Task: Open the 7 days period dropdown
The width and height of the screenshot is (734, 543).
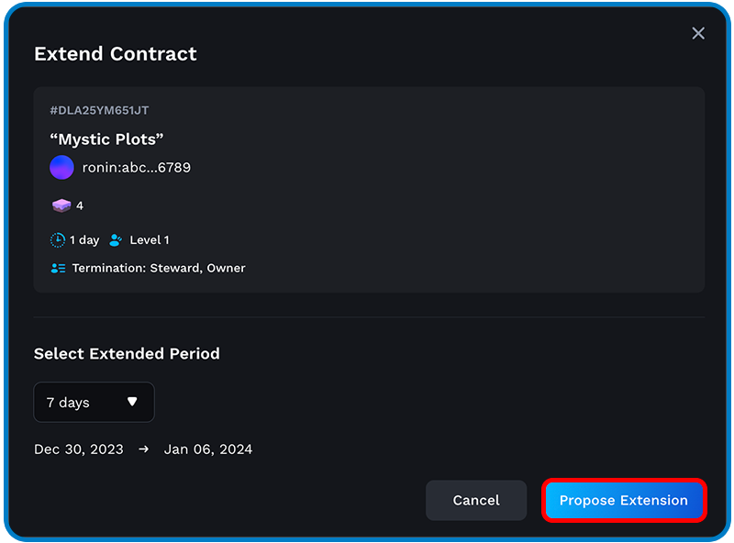Action: click(x=95, y=402)
